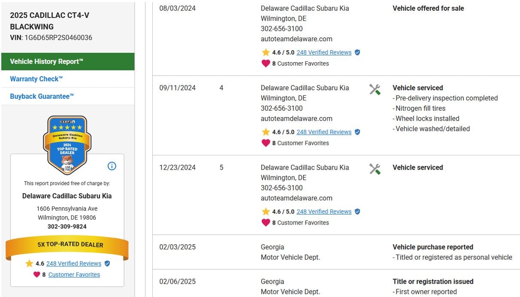The image size is (520, 297).
Task: Open 248 Verified Reviews in the 08/03/2024 entry
Action: coord(324,52)
